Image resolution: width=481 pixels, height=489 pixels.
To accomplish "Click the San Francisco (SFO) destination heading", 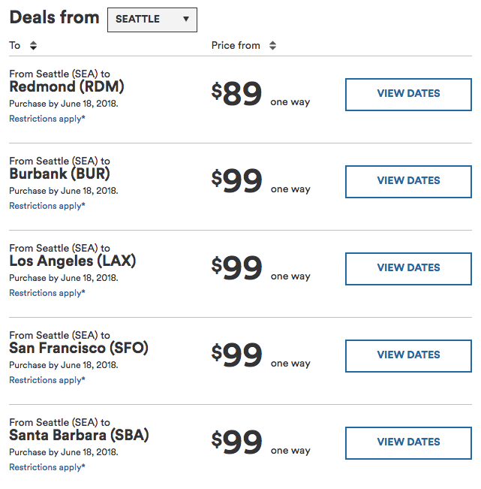I will pos(79,349).
